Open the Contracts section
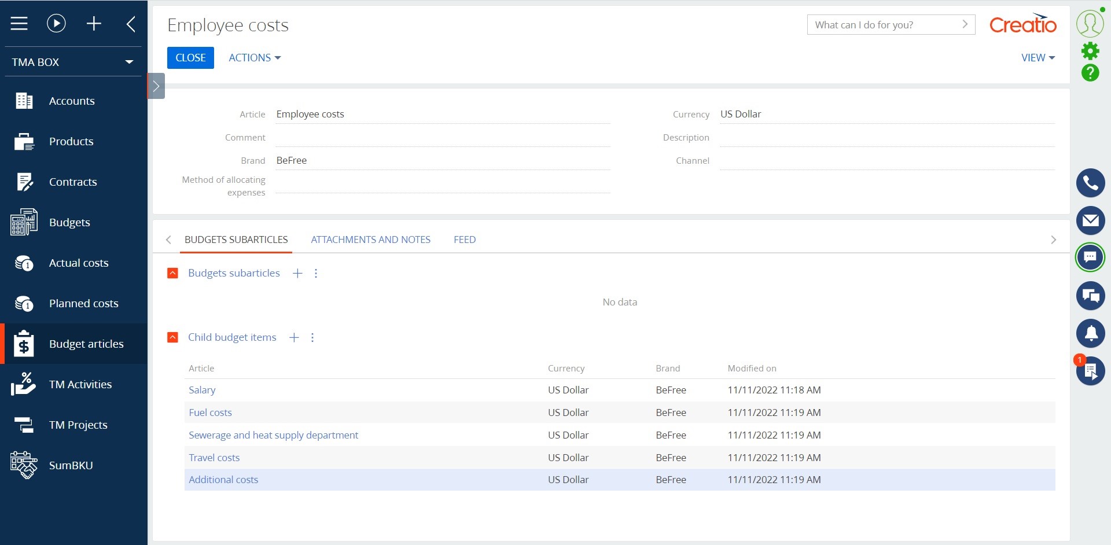 coord(73,182)
